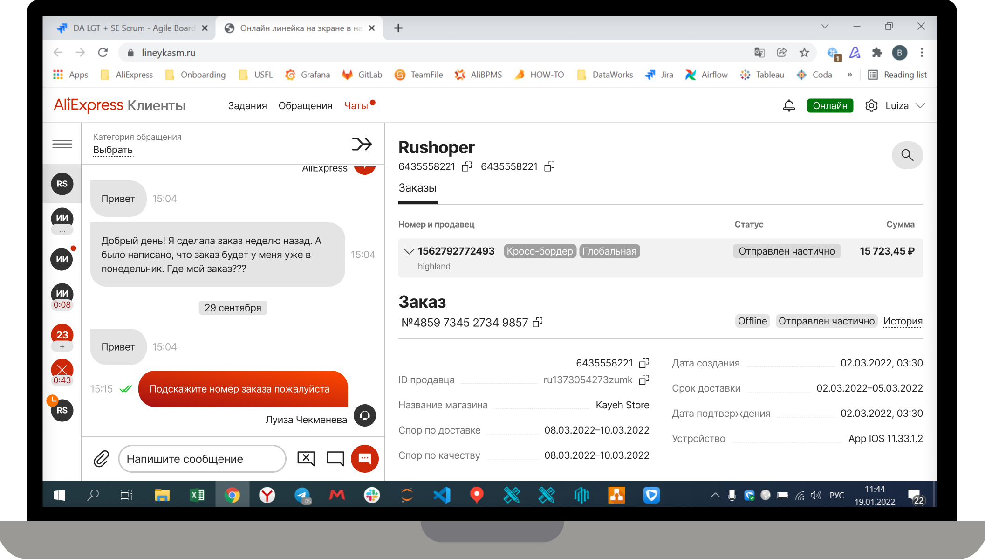Open Visual Studio Code from taskbar

click(x=442, y=495)
